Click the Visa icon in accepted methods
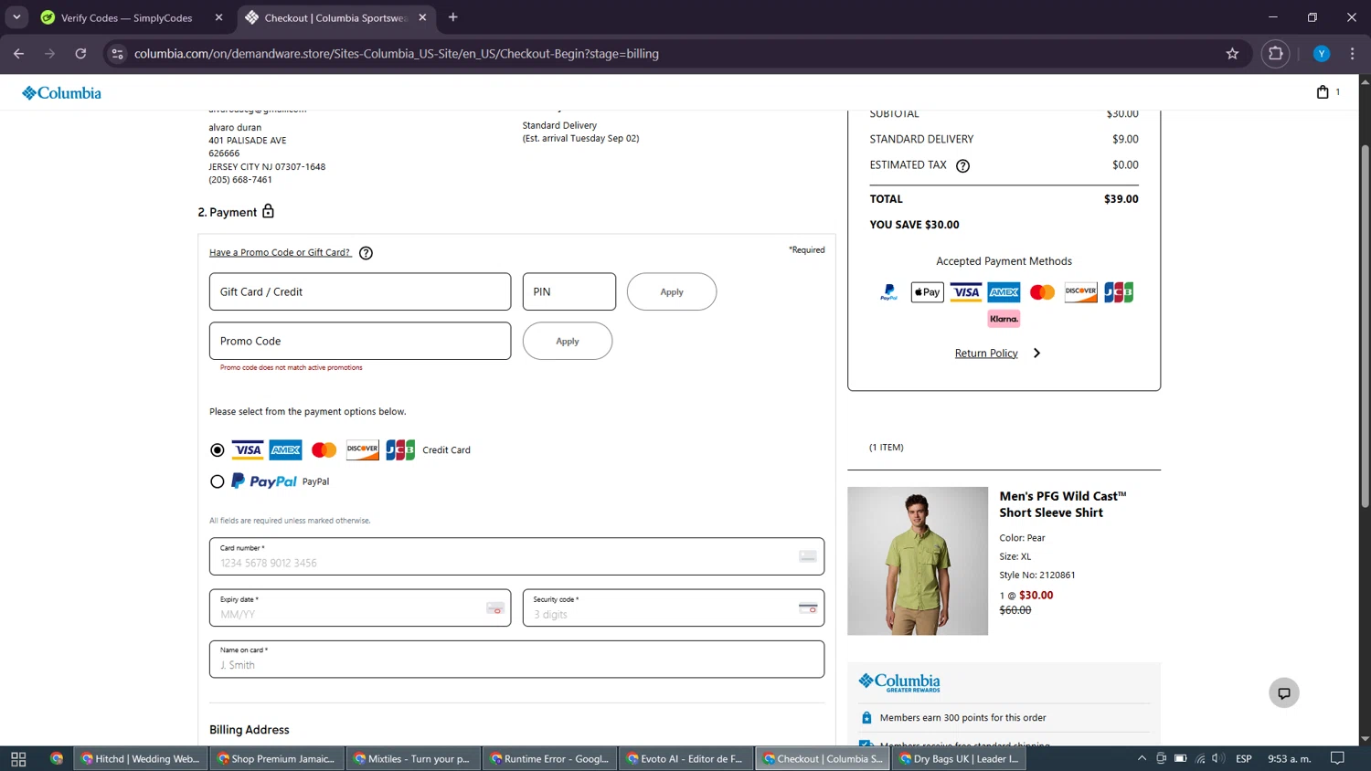Image resolution: width=1371 pixels, height=771 pixels. (965, 292)
